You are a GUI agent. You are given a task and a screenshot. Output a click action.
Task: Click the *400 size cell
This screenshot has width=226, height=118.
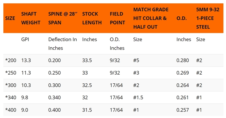pos(10,110)
